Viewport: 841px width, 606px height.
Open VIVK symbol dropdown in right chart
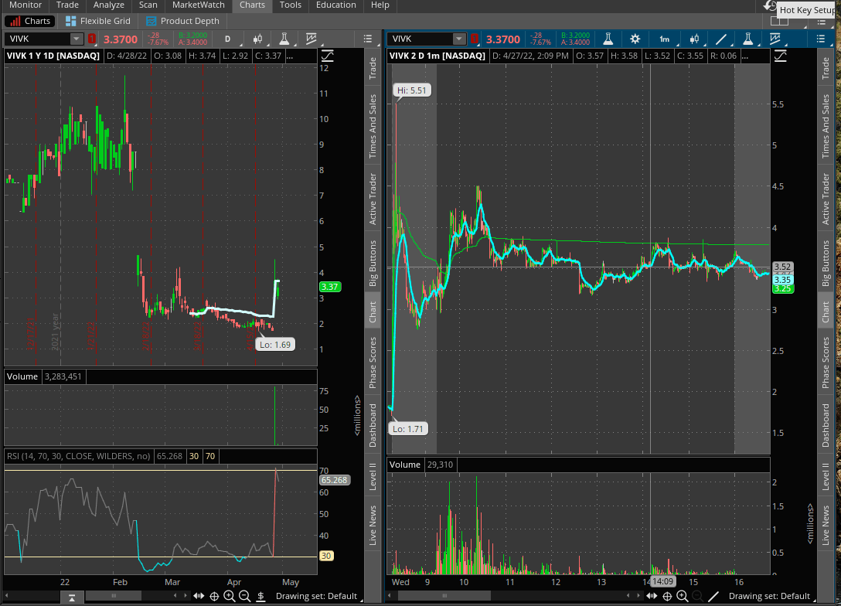pyautogui.click(x=459, y=39)
